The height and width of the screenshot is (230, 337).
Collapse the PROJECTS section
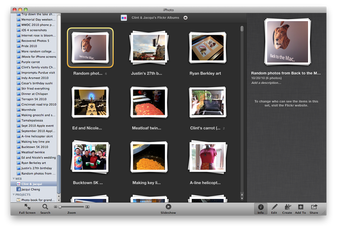click(x=14, y=195)
